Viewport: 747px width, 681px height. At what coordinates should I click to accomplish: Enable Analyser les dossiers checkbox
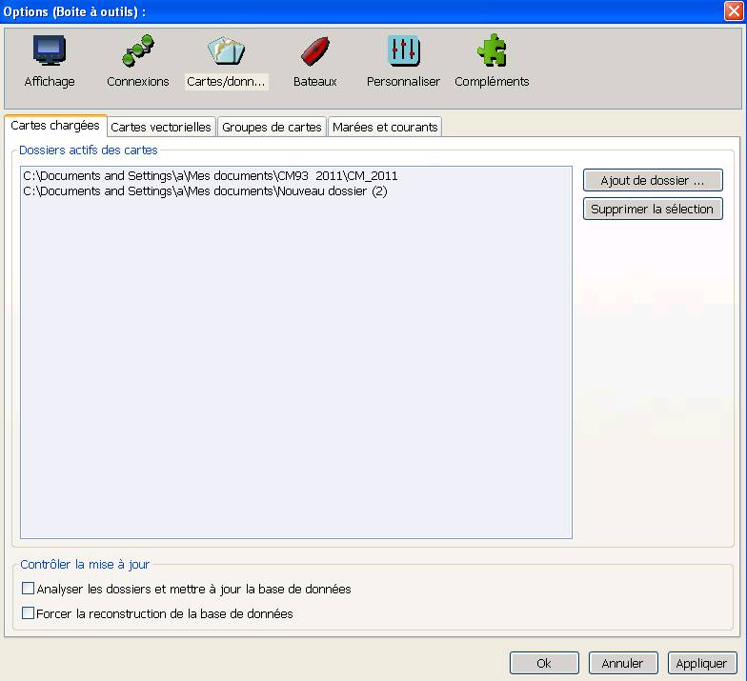[28, 590]
